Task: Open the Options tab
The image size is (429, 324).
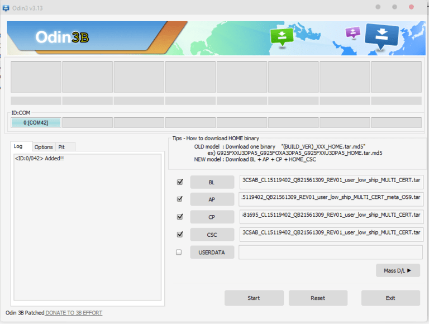Action: 44,147
